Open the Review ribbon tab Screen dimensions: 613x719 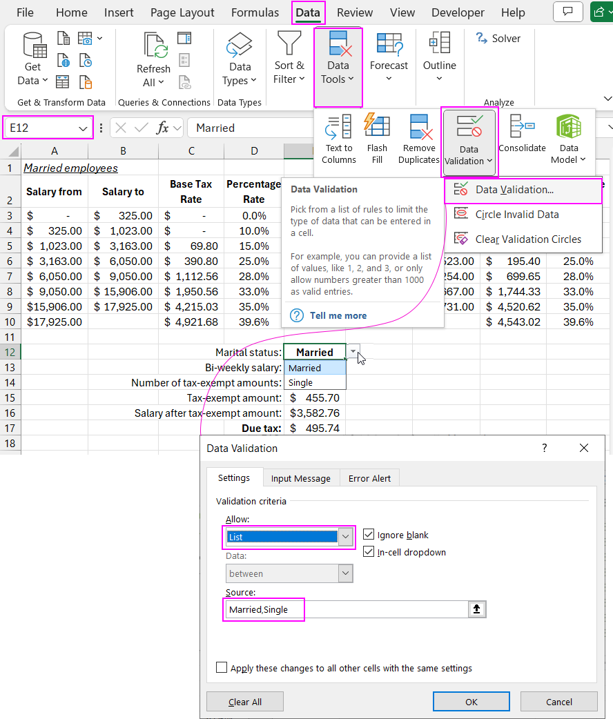354,12
